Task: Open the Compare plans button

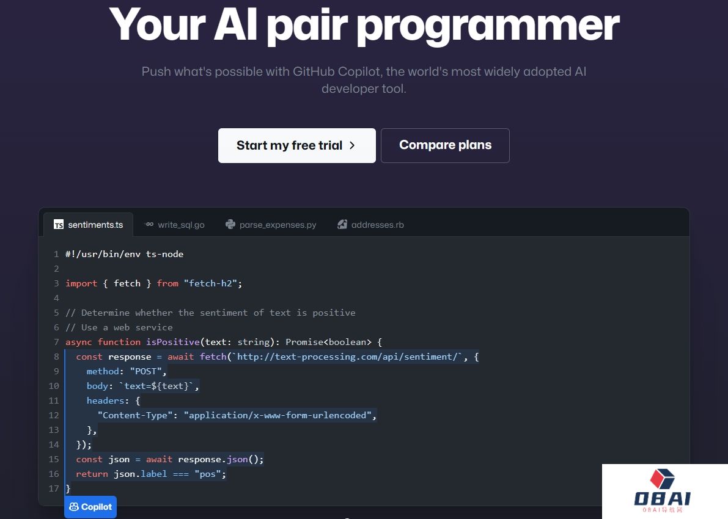Action: 445,146
